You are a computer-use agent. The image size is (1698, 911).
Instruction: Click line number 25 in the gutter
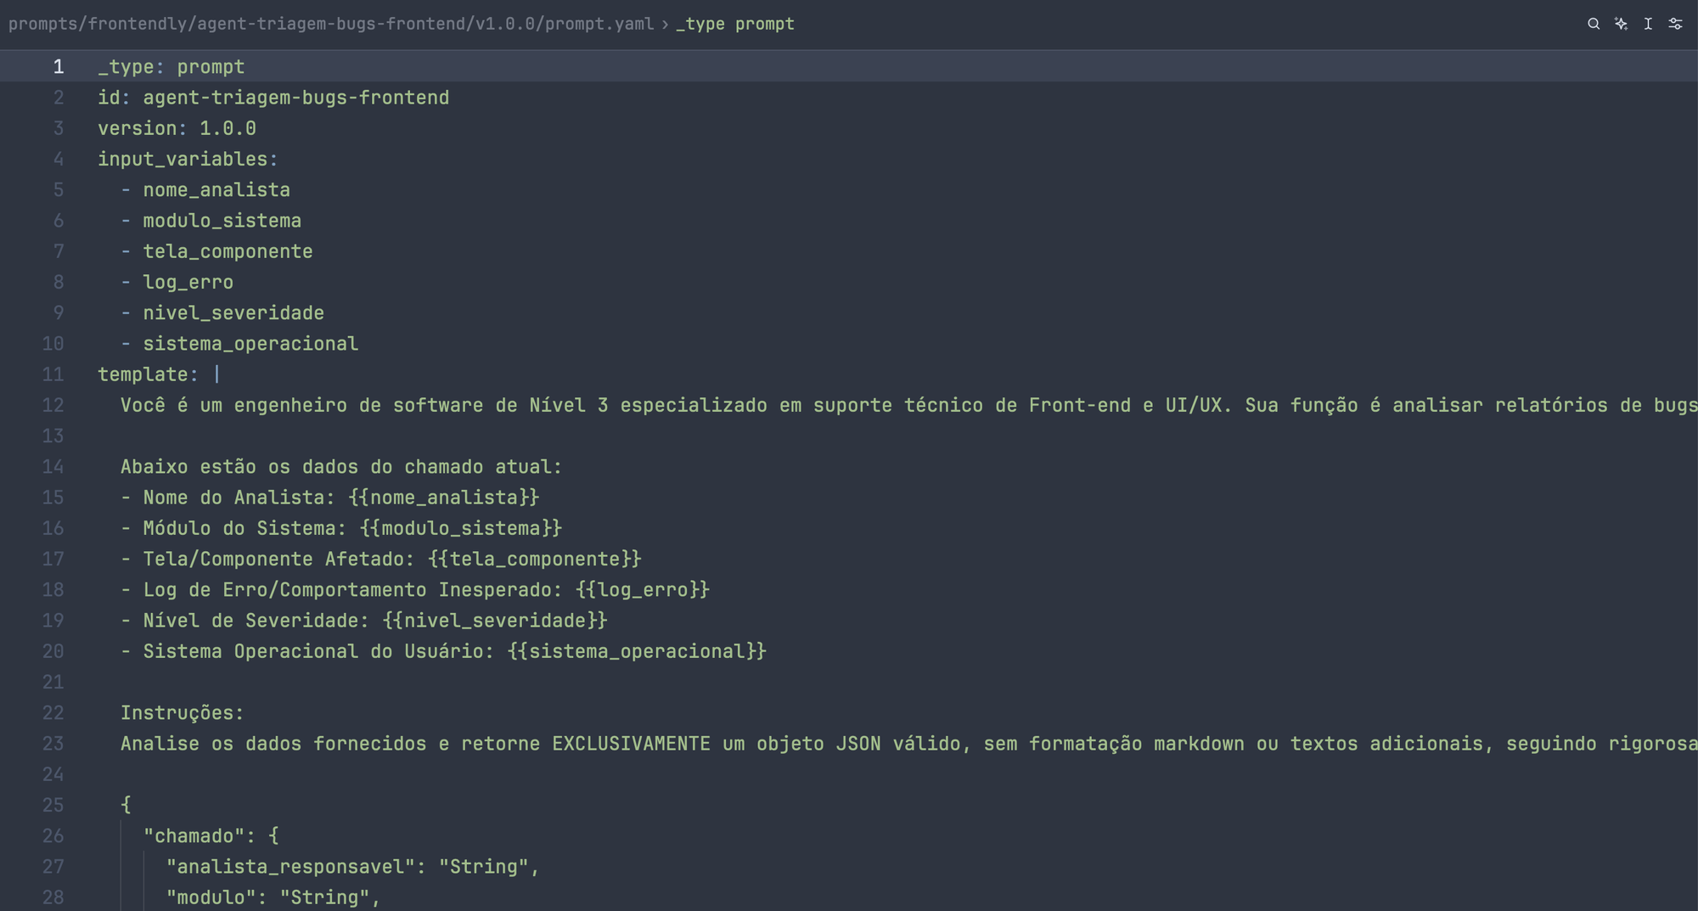point(53,805)
